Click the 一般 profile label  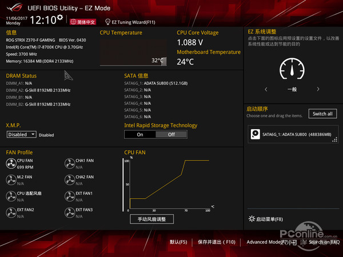[292, 90]
